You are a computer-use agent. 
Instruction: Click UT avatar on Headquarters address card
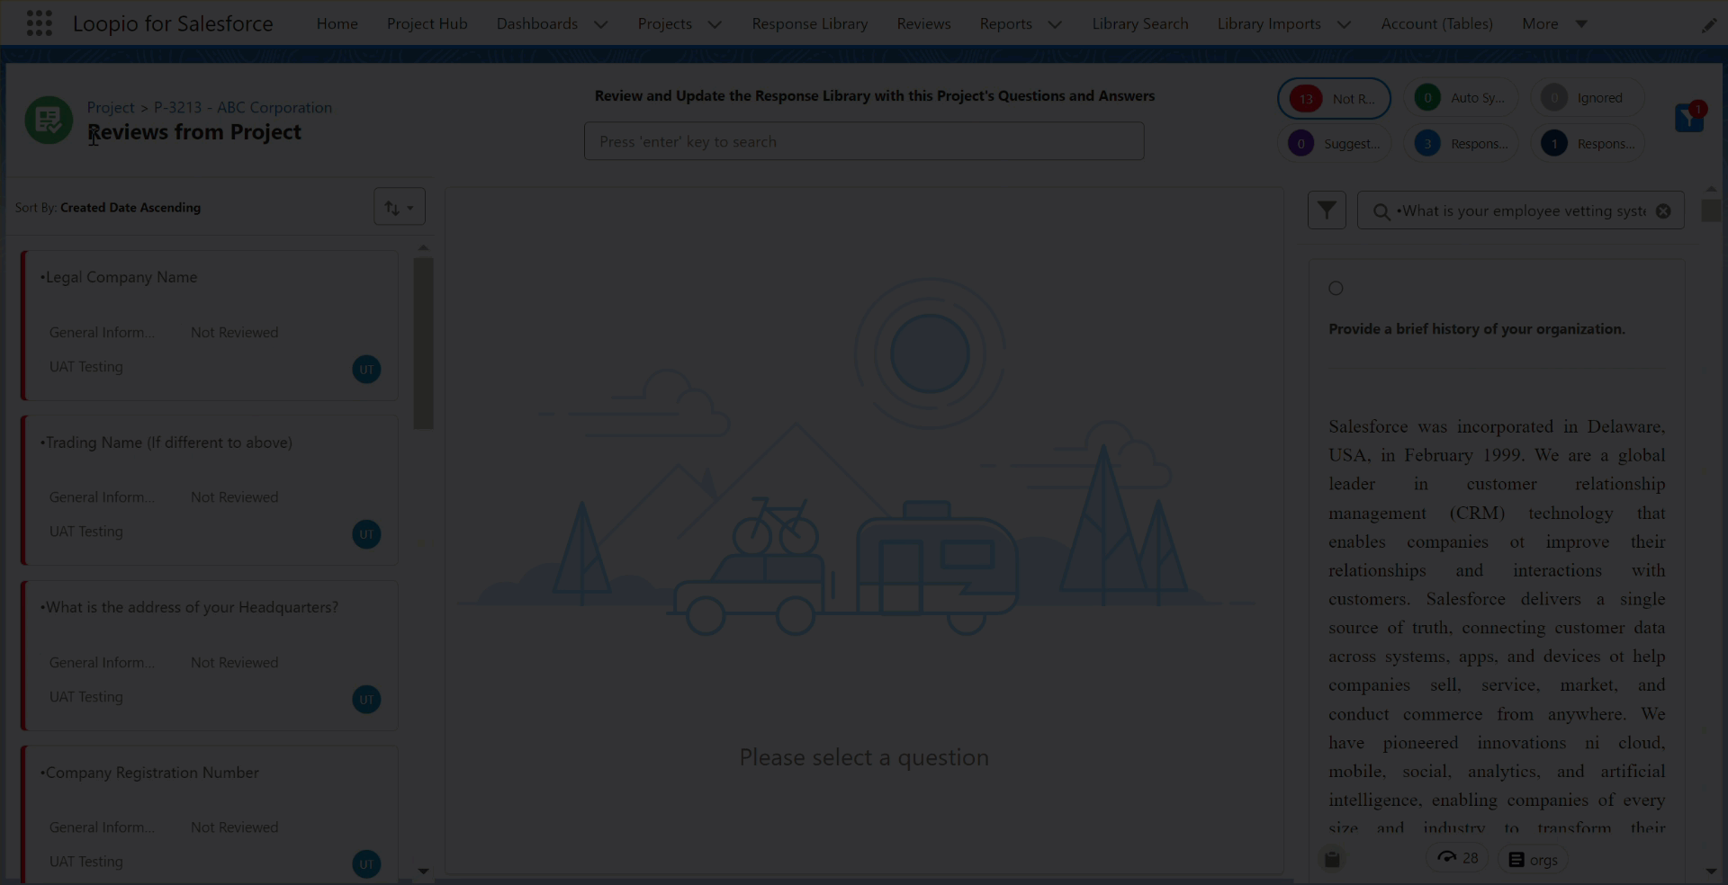[x=366, y=699]
